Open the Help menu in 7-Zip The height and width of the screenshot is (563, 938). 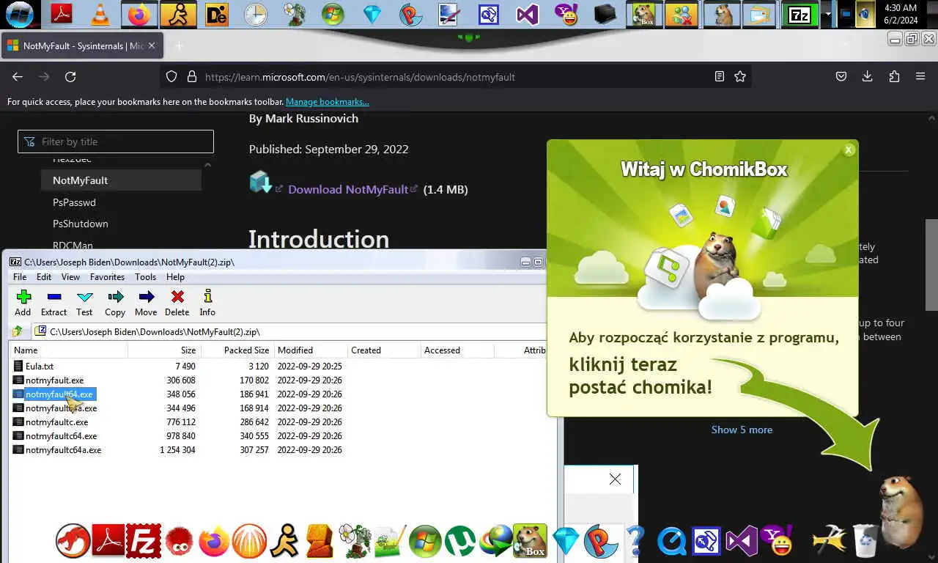[175, 277]
